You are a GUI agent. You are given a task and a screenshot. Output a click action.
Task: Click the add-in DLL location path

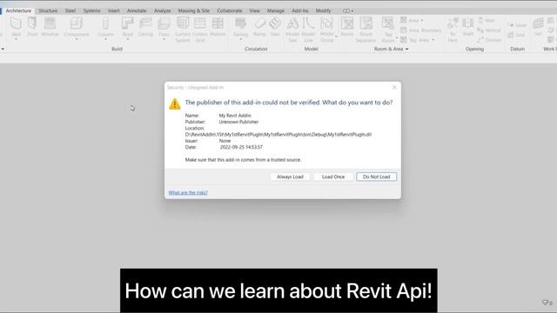click(x=278, y=135)
